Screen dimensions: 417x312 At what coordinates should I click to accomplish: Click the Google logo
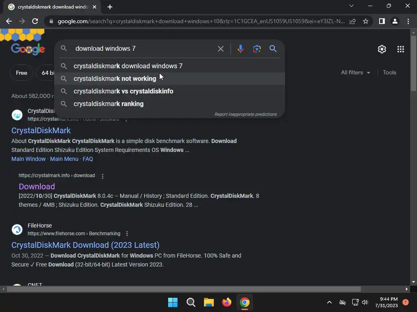[28, 49]
